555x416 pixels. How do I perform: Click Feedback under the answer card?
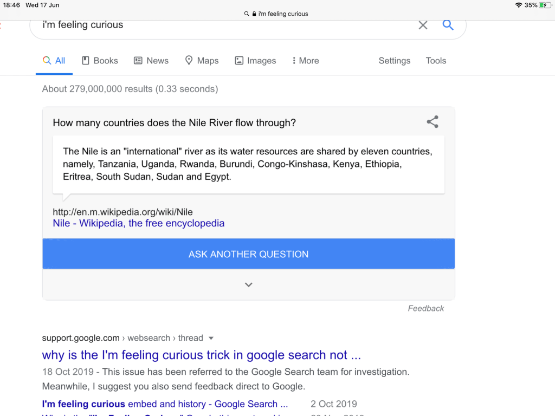pos(425,308)
